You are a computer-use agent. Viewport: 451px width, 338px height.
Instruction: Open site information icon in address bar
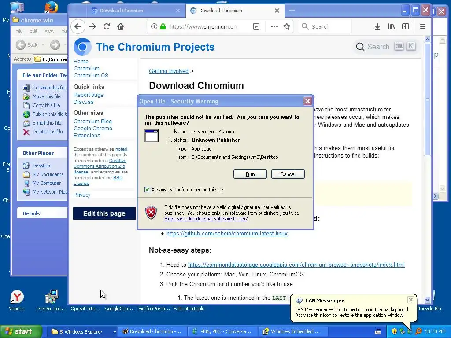point(154,26)
